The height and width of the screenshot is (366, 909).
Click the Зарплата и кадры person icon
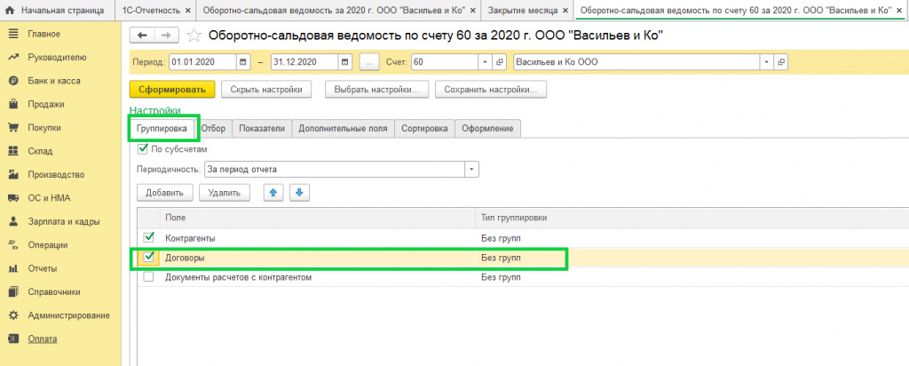point(13,221)
